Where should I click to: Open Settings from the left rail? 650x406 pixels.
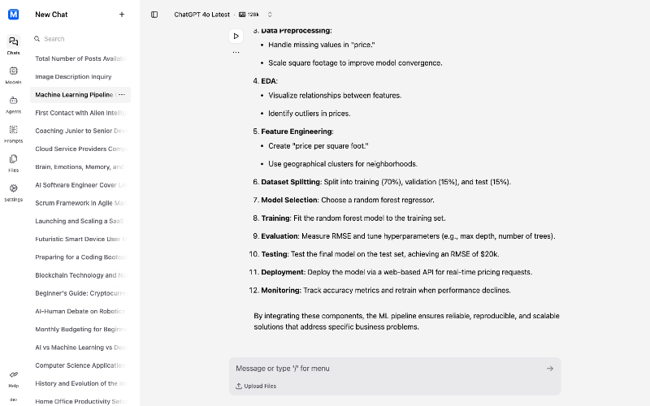click(13, 192)
